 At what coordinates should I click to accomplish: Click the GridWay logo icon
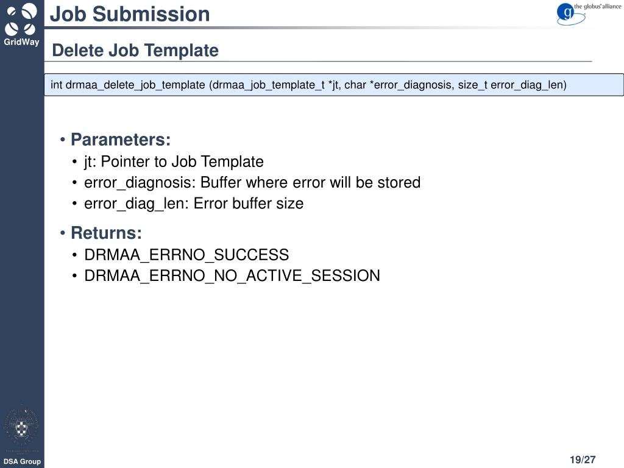pos(21,19)
